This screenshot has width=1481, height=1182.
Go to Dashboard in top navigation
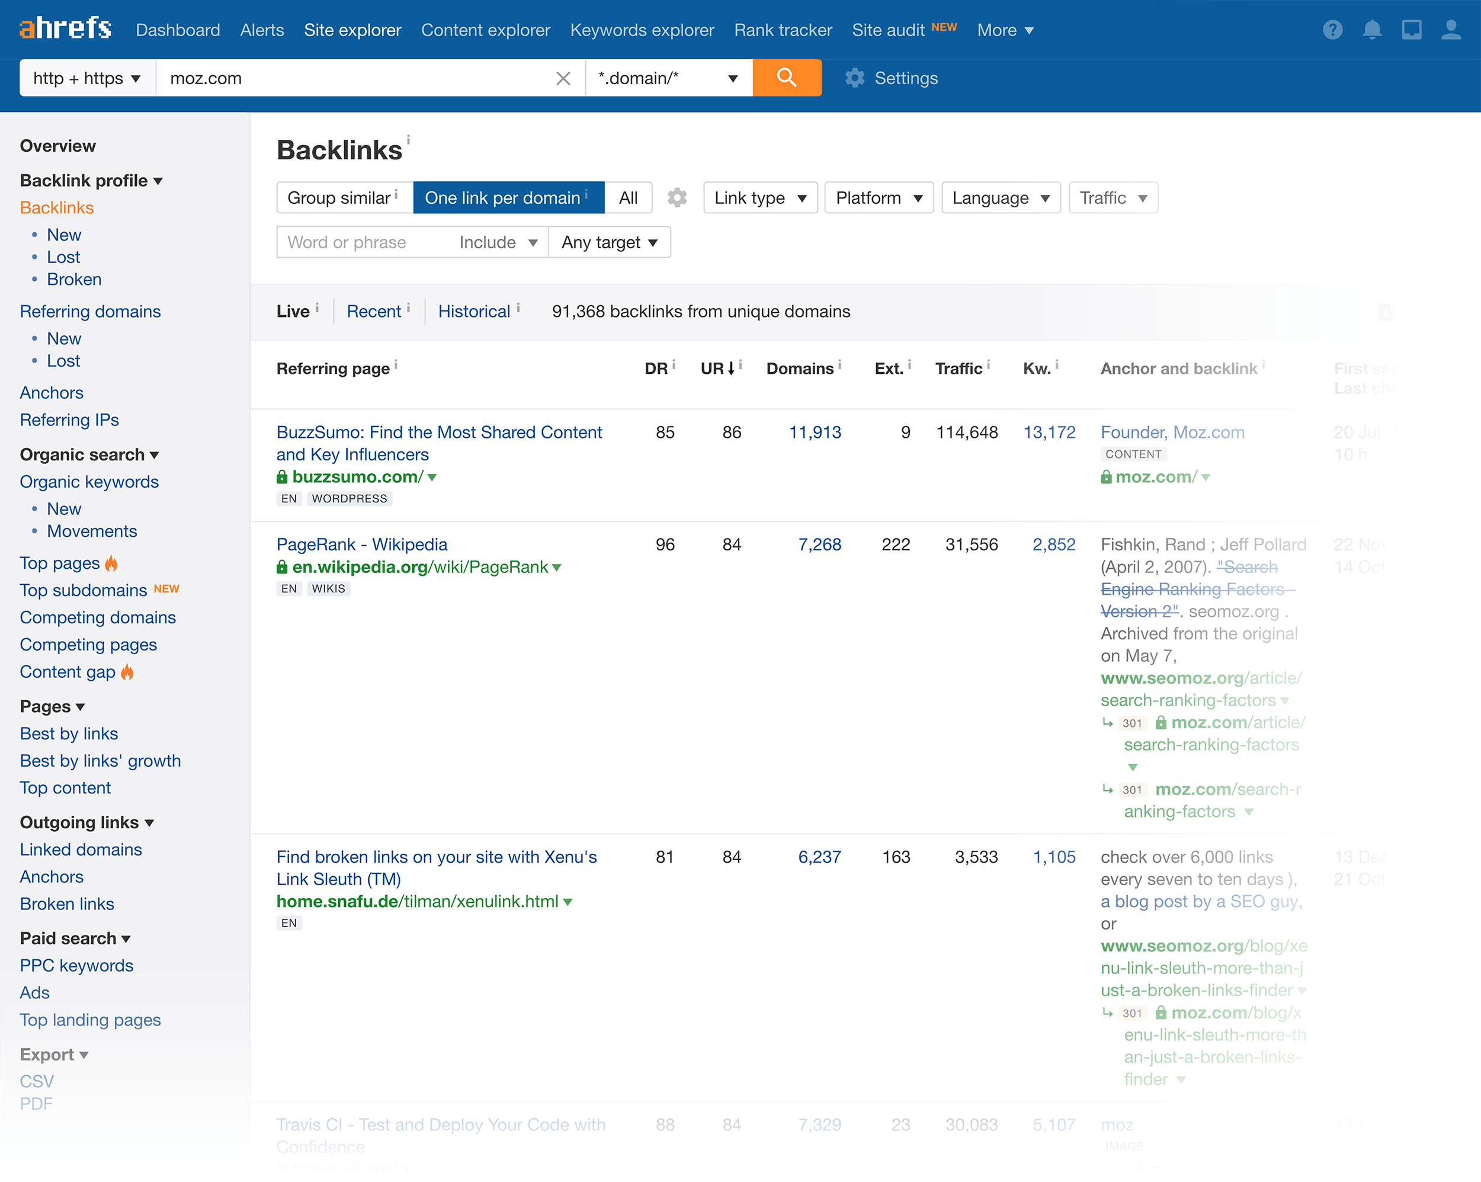click(178, 30)
